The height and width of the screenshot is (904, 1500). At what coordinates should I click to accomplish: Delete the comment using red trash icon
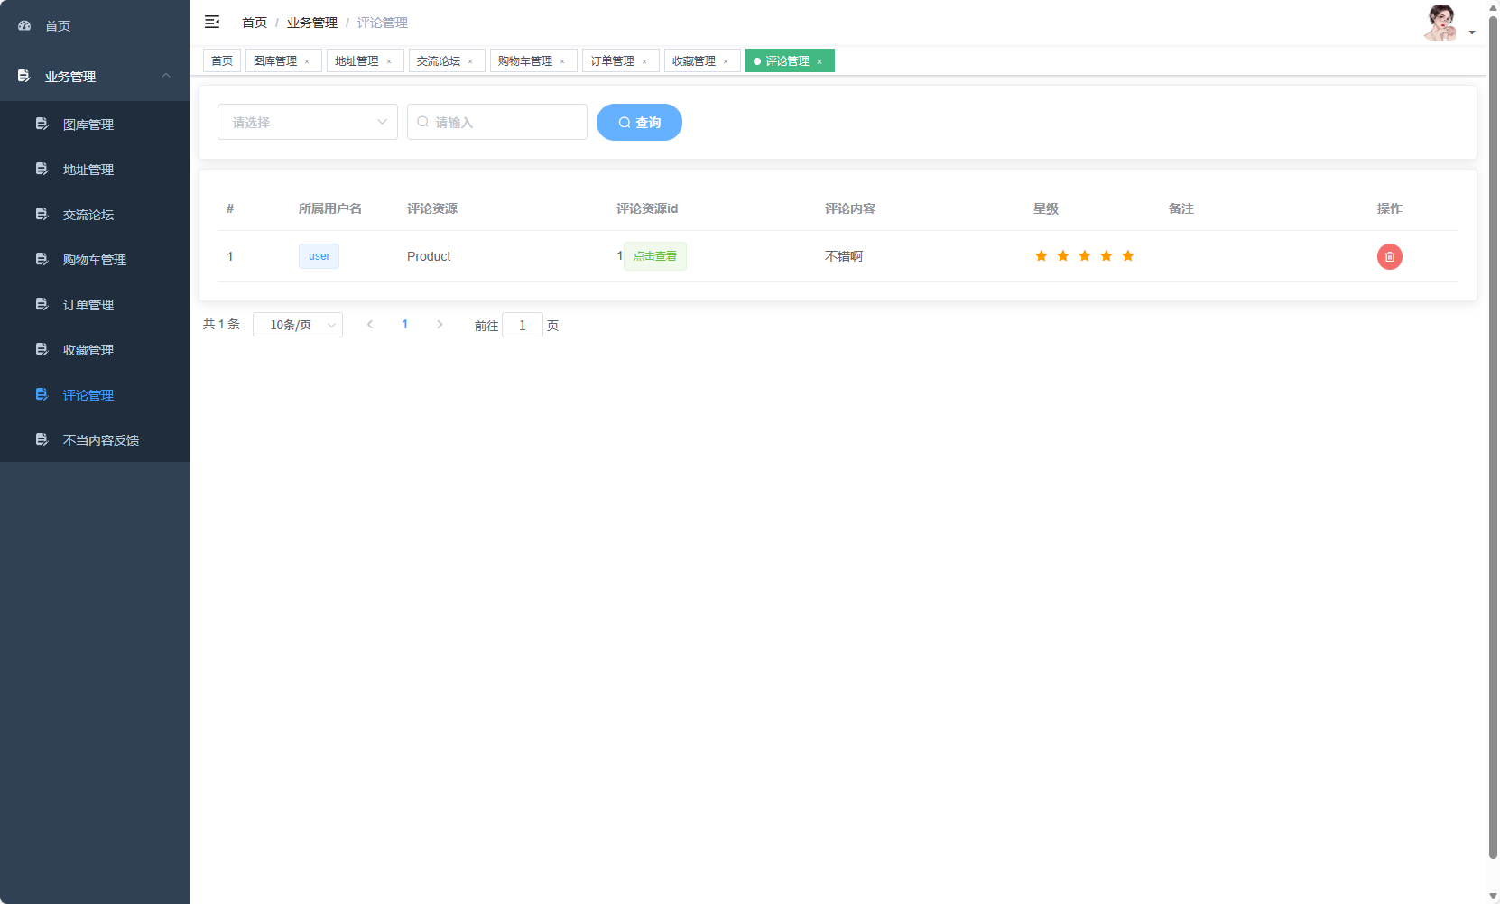tap(1389, 257)
